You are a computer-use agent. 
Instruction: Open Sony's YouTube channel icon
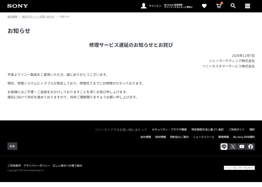242,146
